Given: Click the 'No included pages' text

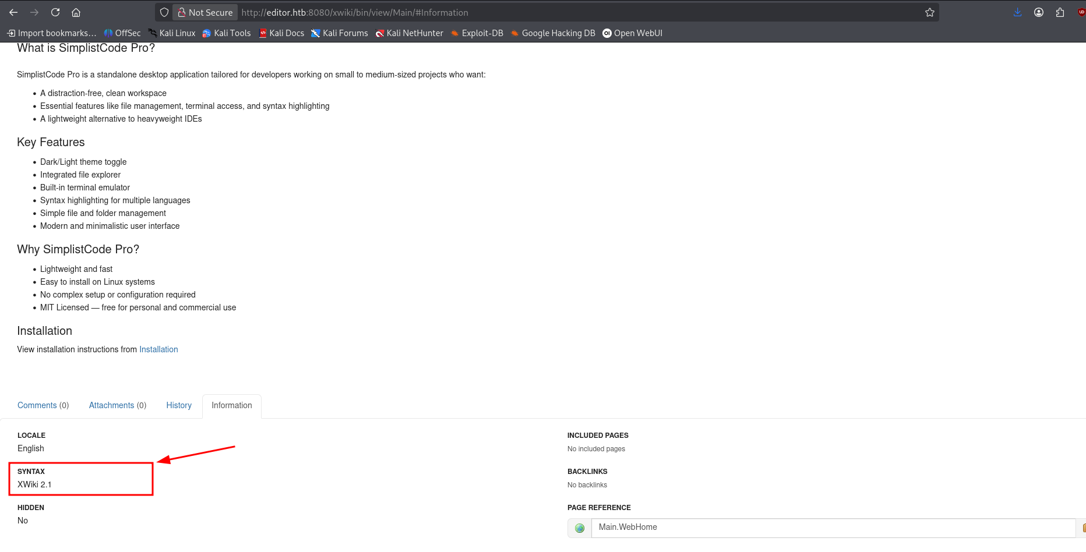Looking at the screenshot, I should click(596, 449).
